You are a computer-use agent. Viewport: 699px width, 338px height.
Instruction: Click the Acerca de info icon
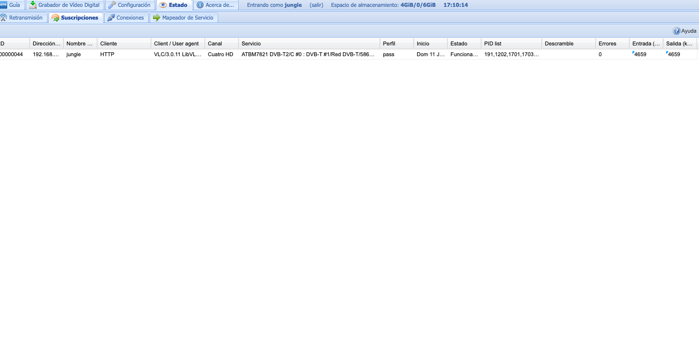(x=200, y=5)
